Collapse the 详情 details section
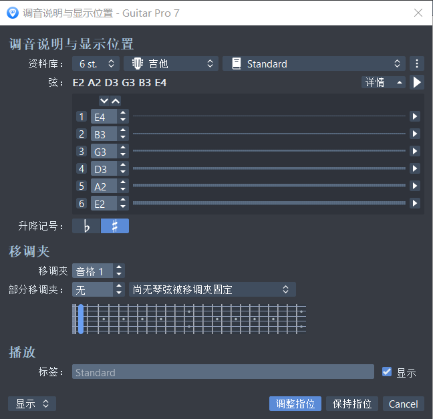 click(384, 82)
